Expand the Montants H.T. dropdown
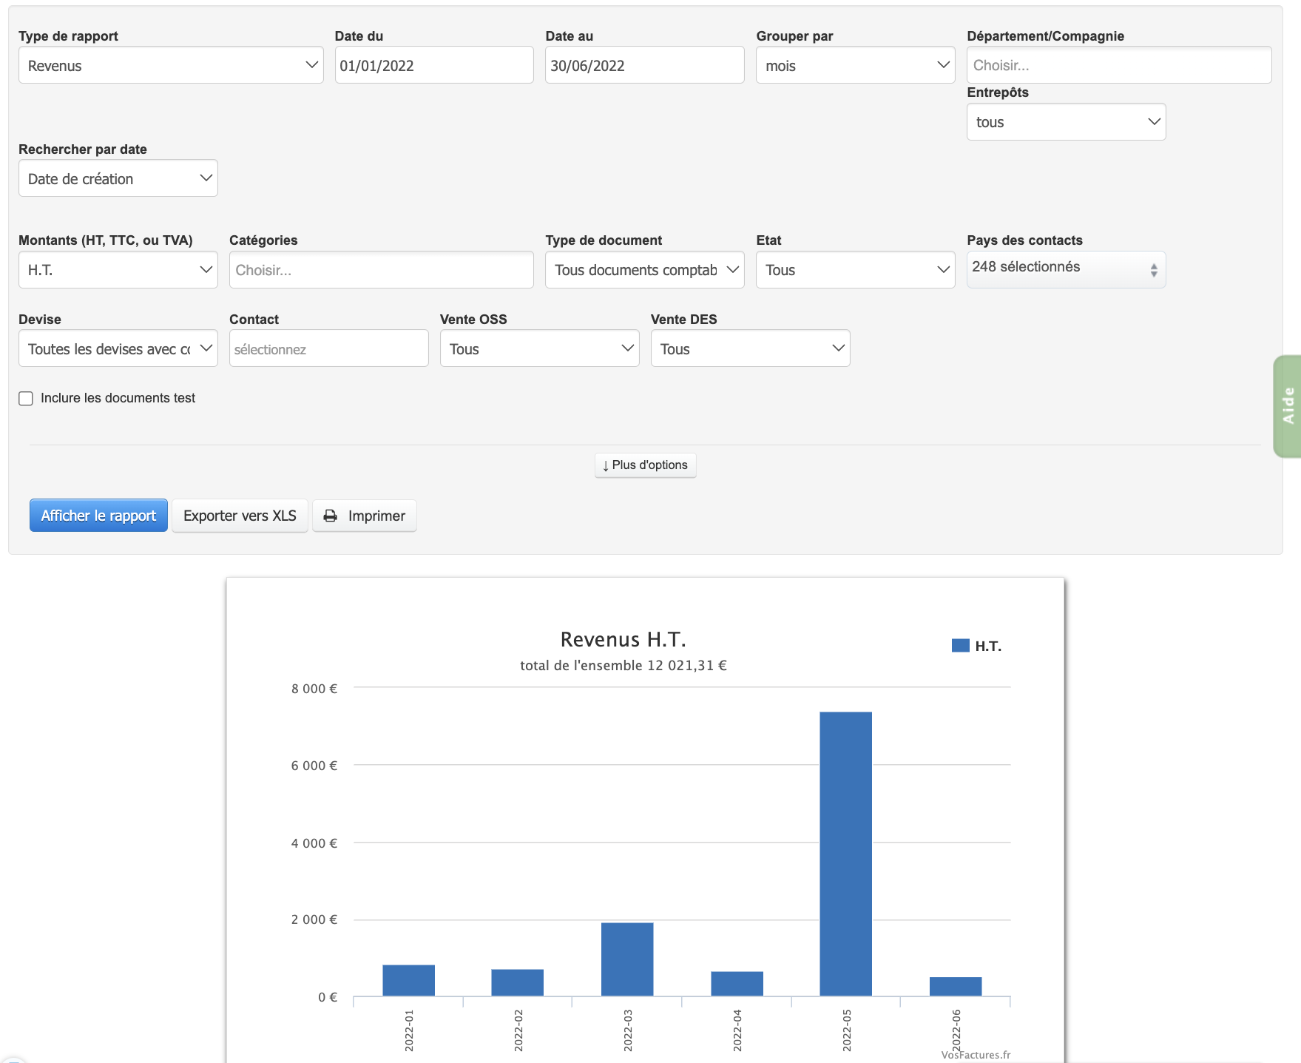The width and height of the screenshot is (1301, 1063). (x=118, y=270)
